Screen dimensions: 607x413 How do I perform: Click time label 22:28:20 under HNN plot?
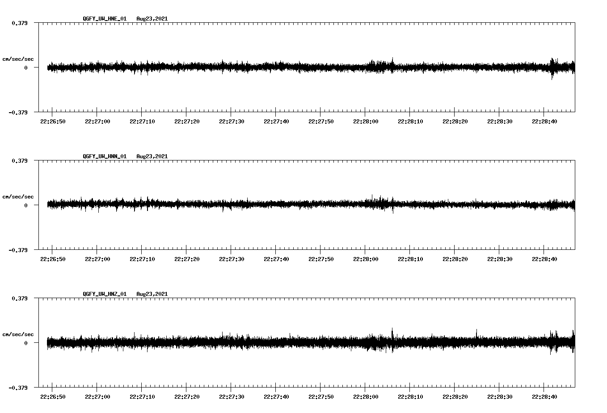tap(455, 259)
